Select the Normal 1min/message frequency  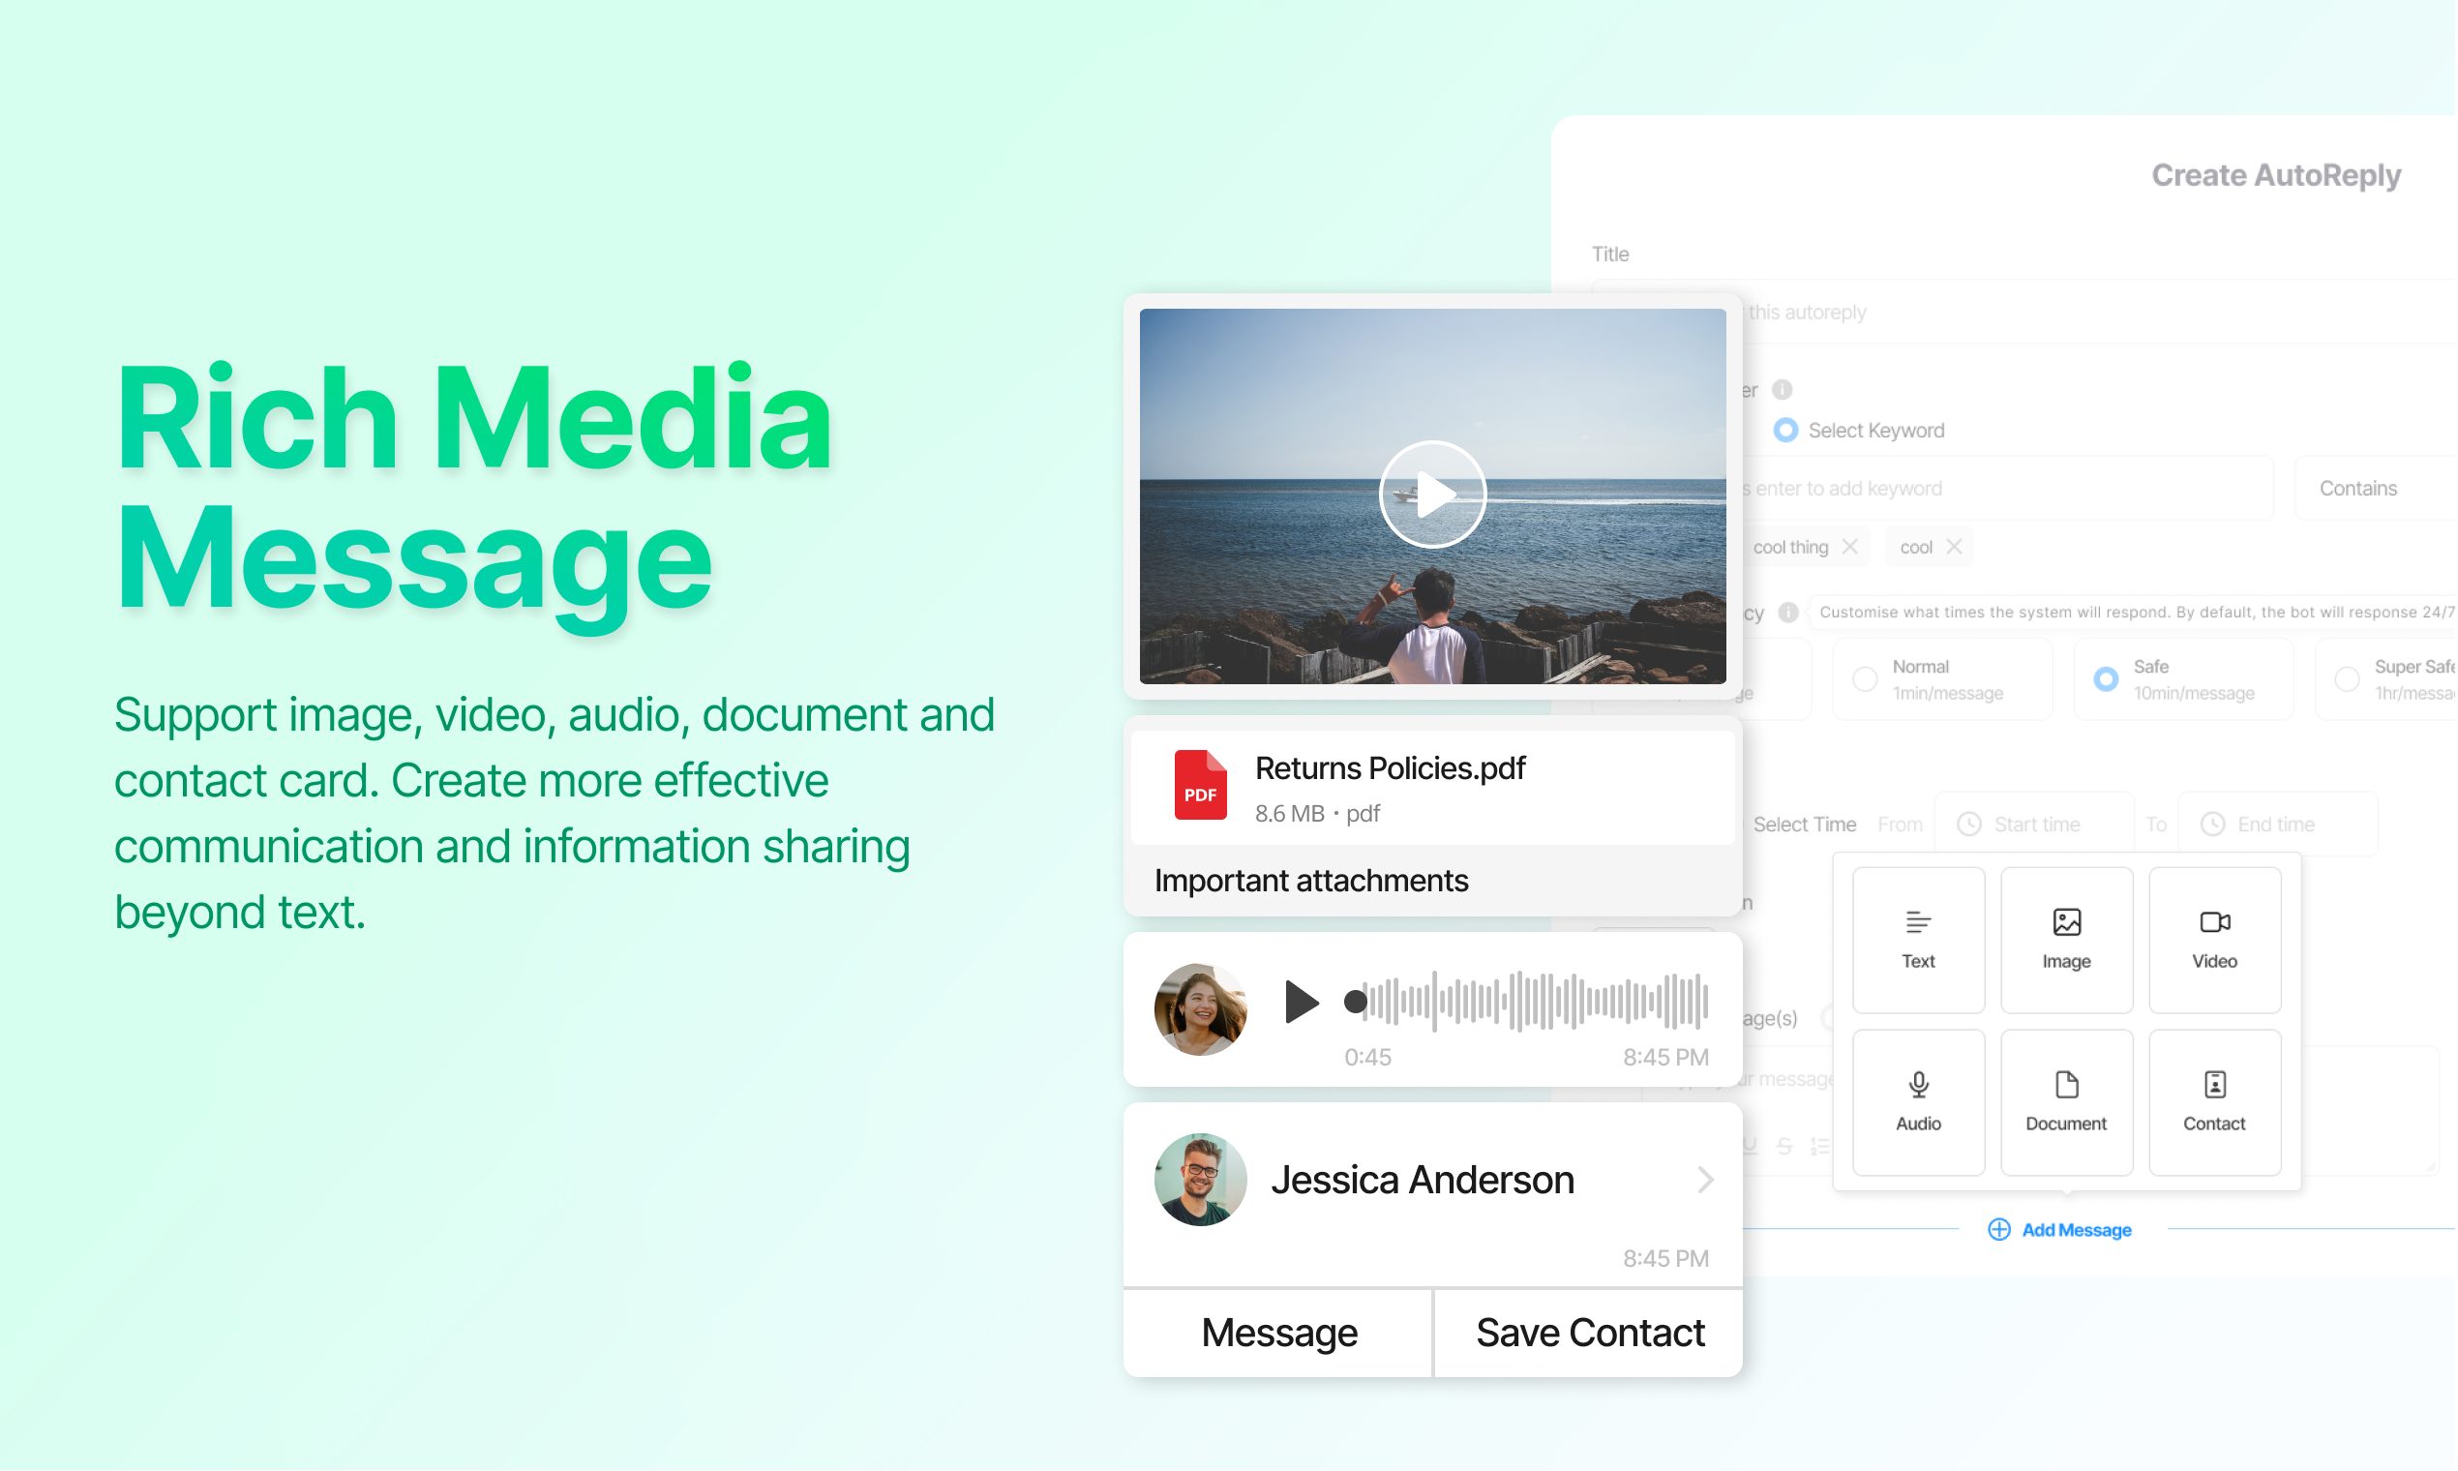(x=1866, y=680)
